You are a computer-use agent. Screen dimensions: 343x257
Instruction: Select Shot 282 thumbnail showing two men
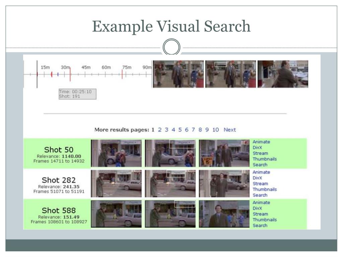tap(224, 184)
